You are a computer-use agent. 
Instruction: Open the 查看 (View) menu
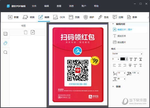(59, 6)
